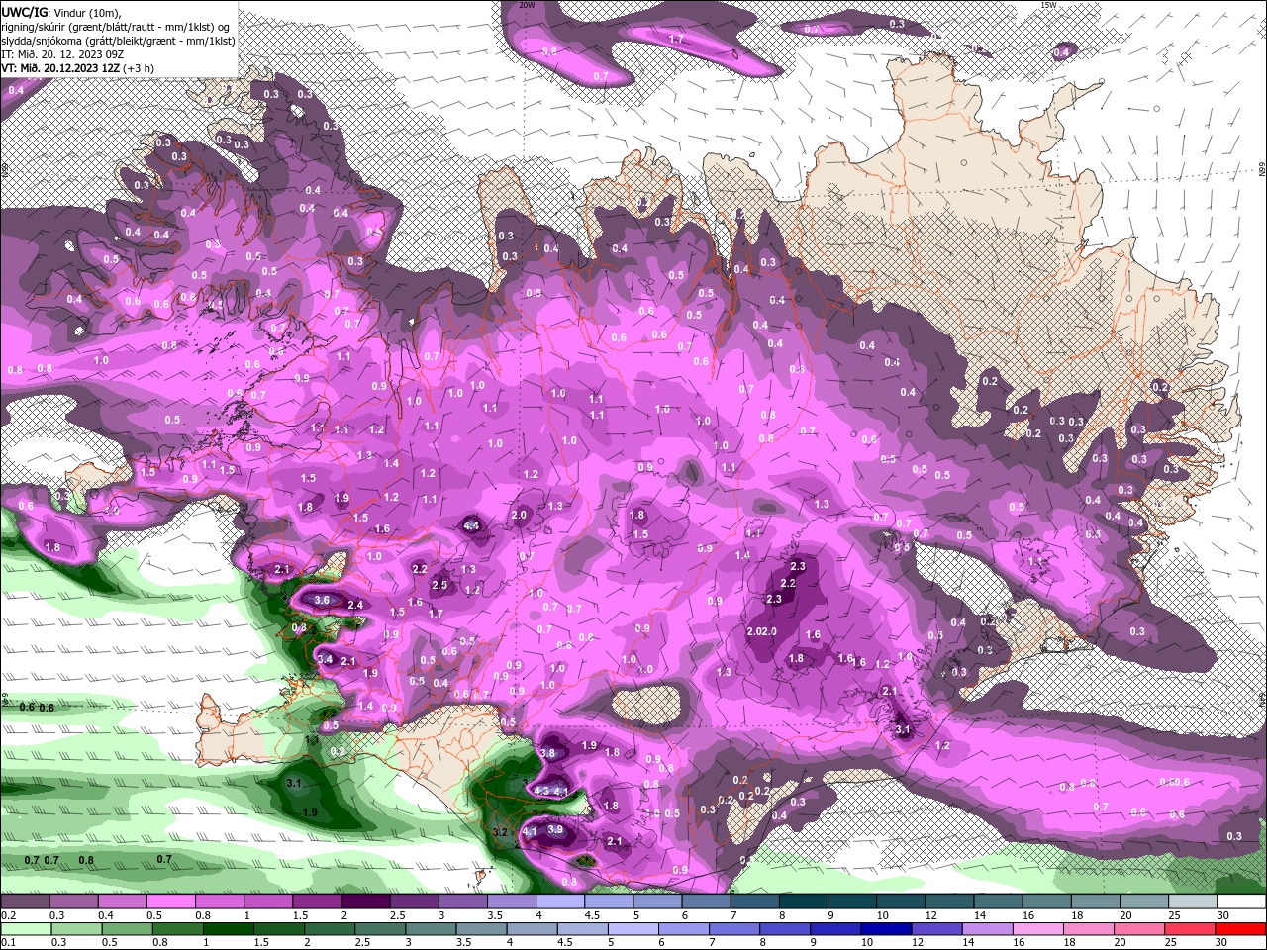Click the 2.5 label on the snow scale

coord(397,915)
